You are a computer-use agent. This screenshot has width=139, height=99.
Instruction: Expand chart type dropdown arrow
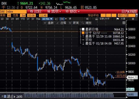tap(66, 19)
